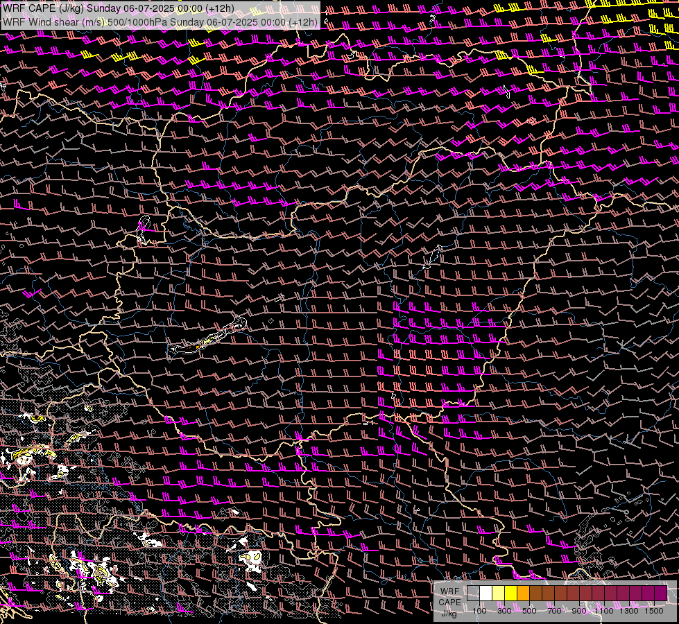This screenshot has width=679, height=624.
Task: Click the 500 legend value
Action: 529,611
